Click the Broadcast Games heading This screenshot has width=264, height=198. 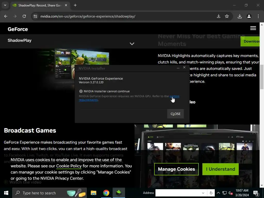click(30, 130)
